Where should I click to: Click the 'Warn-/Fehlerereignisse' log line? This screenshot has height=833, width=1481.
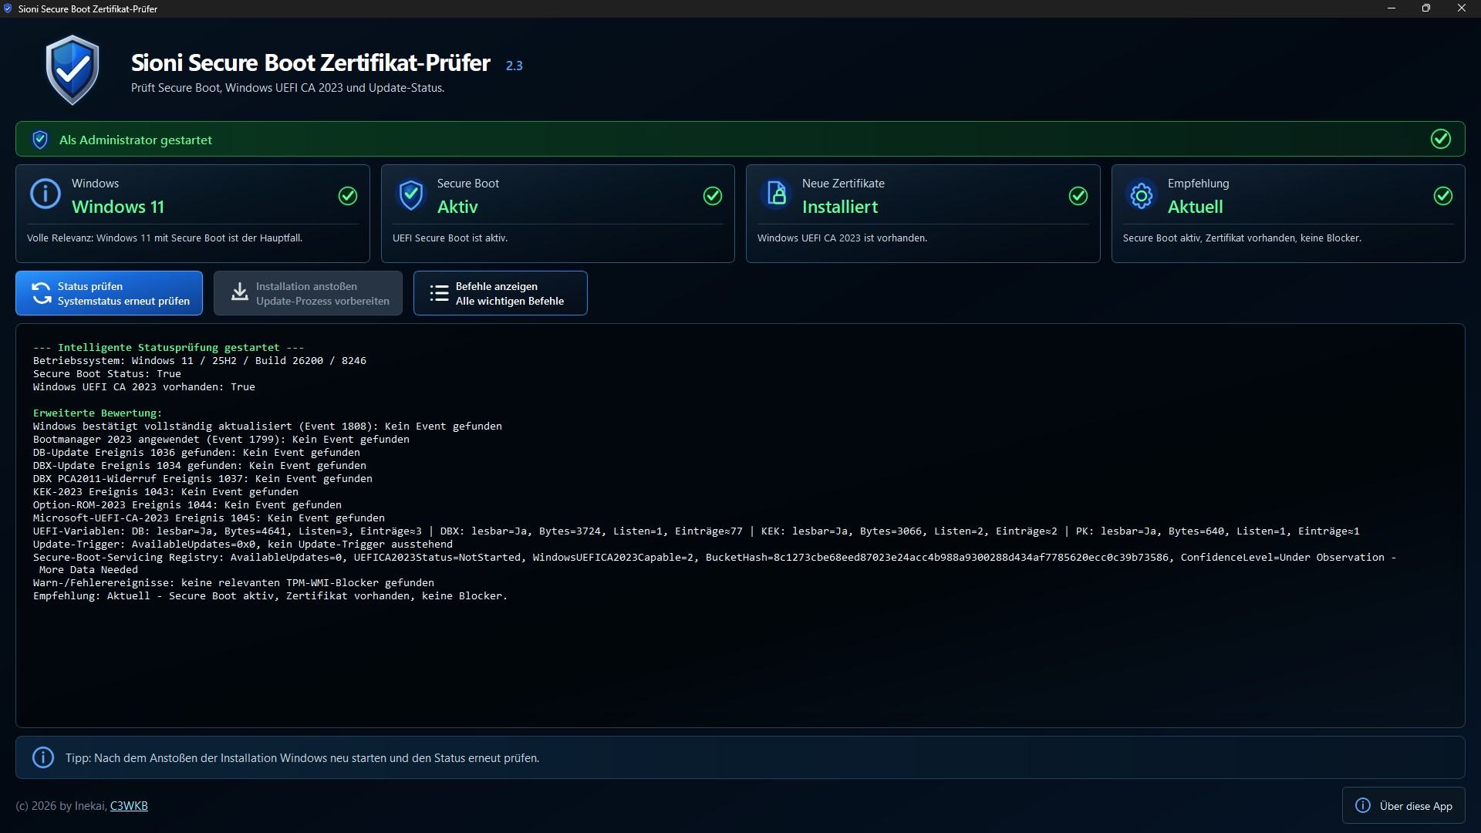pos(234,583)
